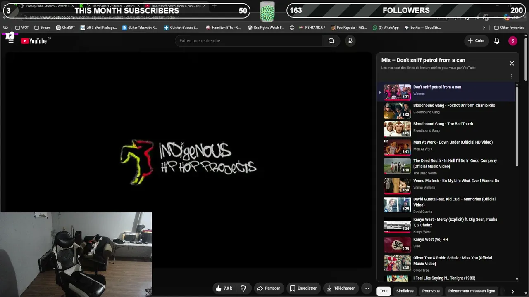Play Bloodhound Gang - The Bad Touch
Image resolution: width=529 pixels, height=297 pixels.
447,129
